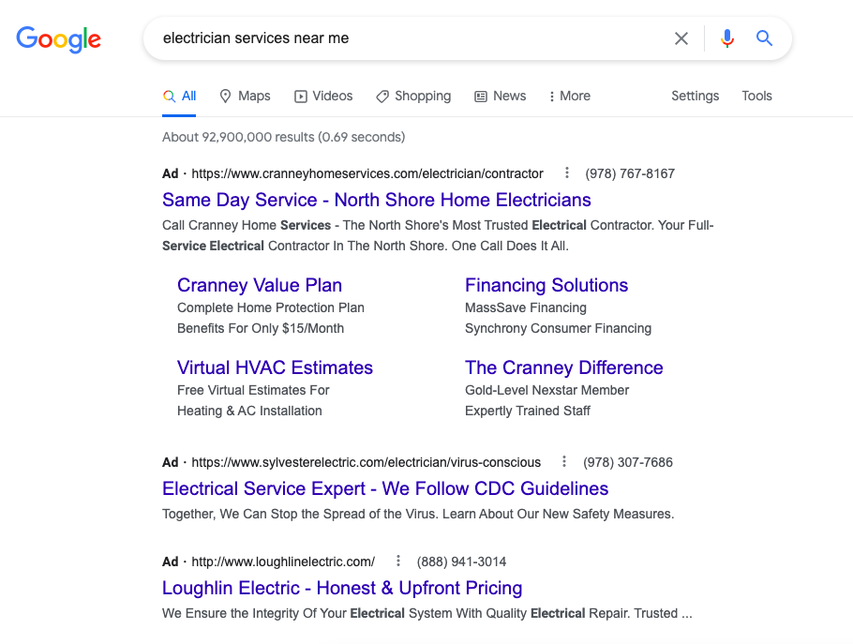Expand the More search categories menu

point(570,97)
